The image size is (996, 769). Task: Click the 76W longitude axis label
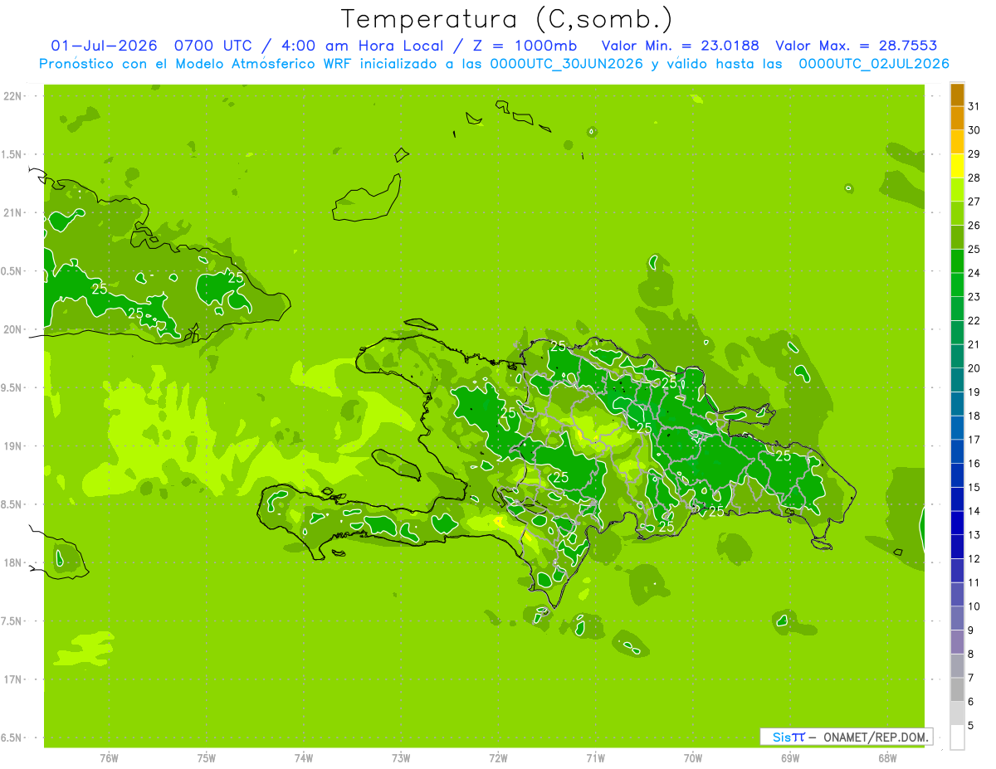(109, 757)
